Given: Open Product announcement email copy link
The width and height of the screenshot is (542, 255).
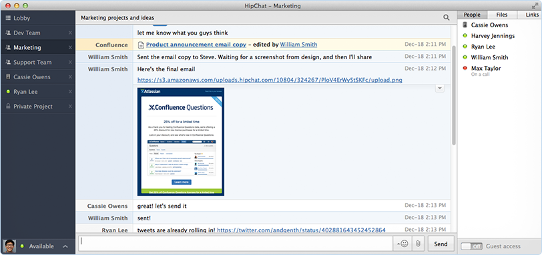Looking at the screenshot, I should (196, 45).
